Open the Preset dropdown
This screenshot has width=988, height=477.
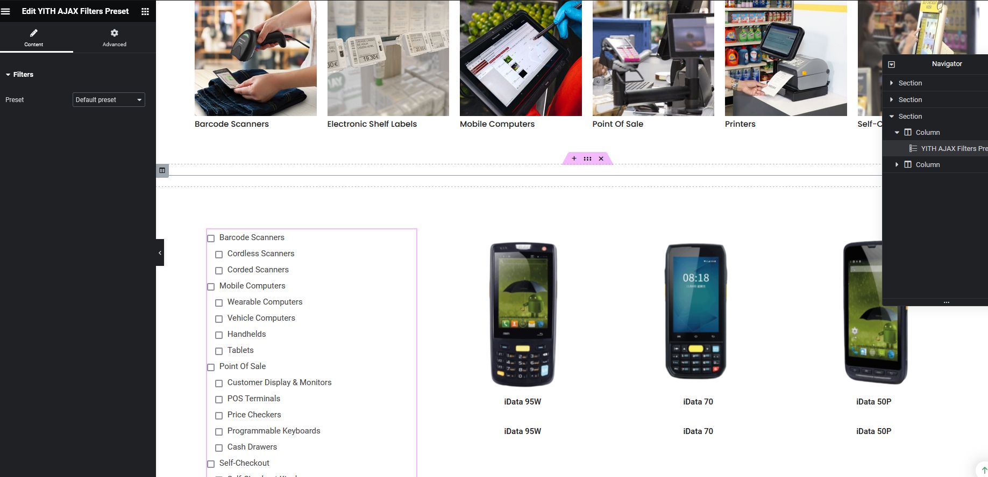point(109,99)
